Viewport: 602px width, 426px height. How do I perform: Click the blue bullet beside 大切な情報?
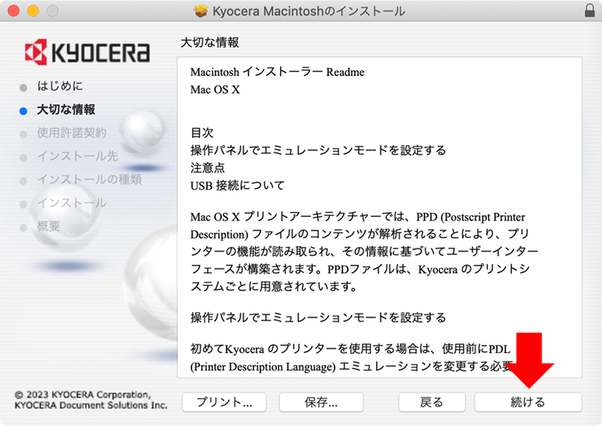[x=23, y=111]
